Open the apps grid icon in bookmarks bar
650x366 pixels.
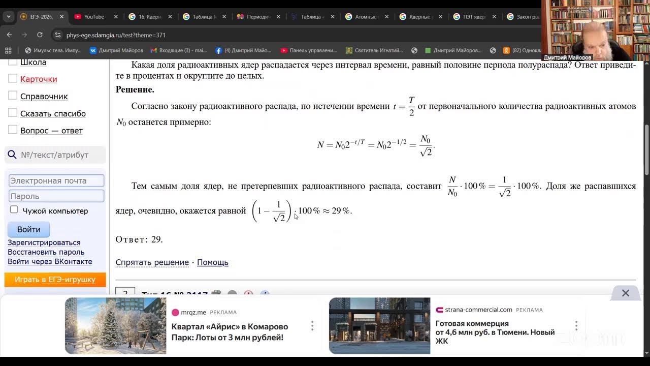tap(8, 50)
